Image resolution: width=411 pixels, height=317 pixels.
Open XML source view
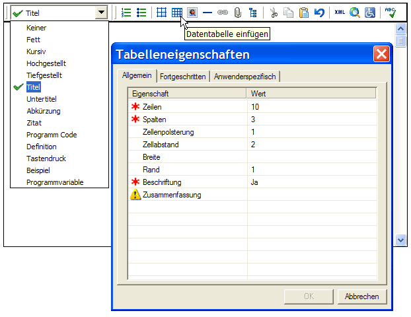coord(340,12)
